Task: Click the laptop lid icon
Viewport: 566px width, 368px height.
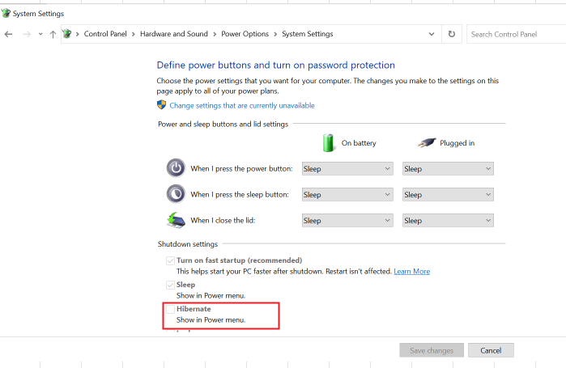Action: point(176,220)
